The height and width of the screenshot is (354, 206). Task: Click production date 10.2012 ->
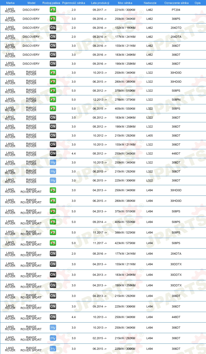pyautogui.click(x=100, y=136)
